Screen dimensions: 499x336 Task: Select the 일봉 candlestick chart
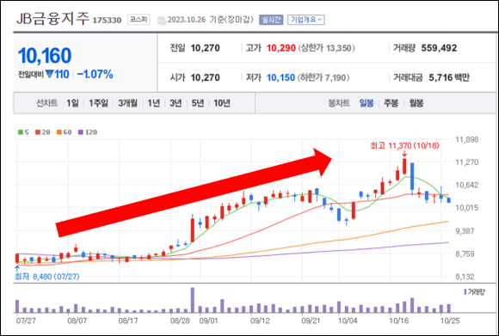click(x=367, y=103)
